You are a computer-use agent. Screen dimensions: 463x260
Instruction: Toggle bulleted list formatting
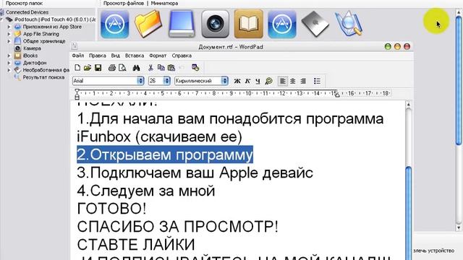317,81
